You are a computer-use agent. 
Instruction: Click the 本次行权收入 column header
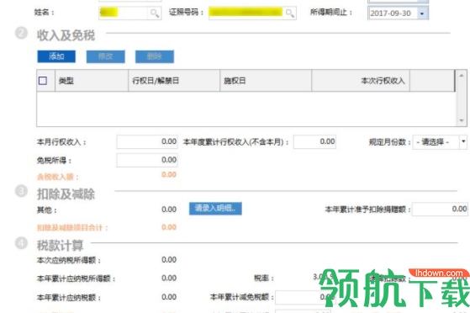click(x=361, y=81)
